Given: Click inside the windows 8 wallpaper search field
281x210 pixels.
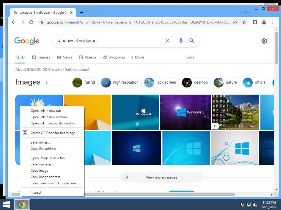Looking at the screenshot, I should coord(109,41).
